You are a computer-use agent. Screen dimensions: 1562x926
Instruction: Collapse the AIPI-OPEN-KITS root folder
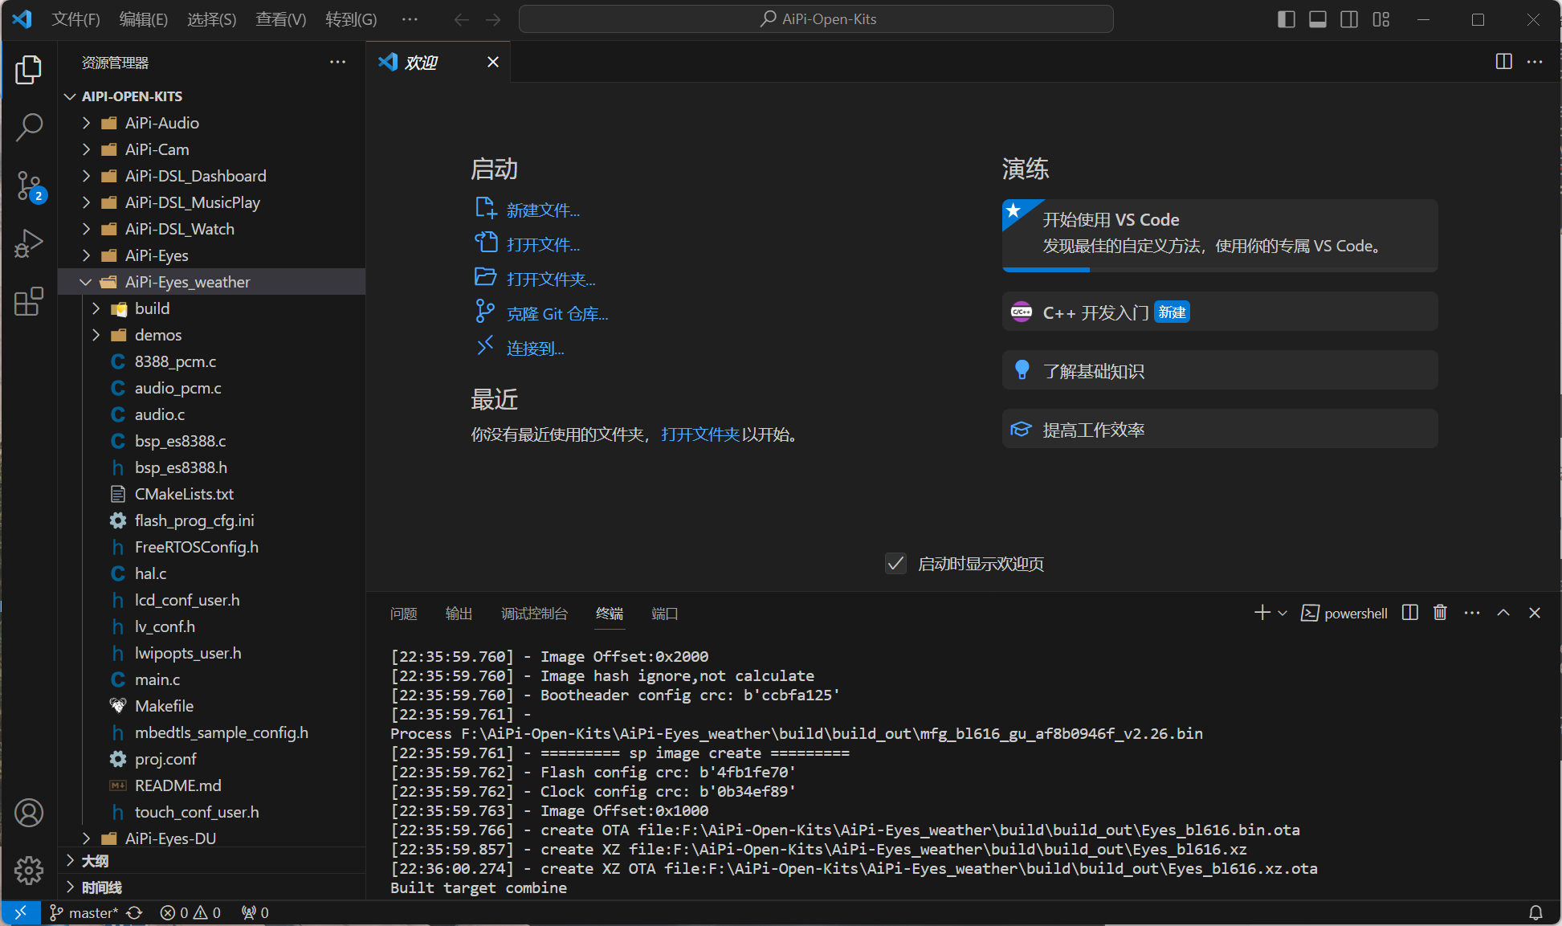point(71,96)
